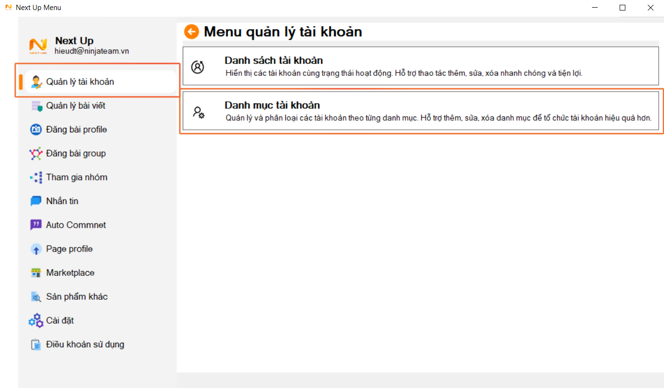The image size is (664, 388).
Task: Click the Sản phẩm khác icon
Action: pos(36,297)
